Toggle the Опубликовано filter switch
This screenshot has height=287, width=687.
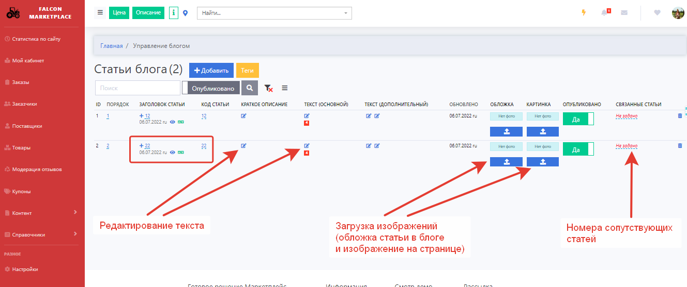click(x=211, y=88)
